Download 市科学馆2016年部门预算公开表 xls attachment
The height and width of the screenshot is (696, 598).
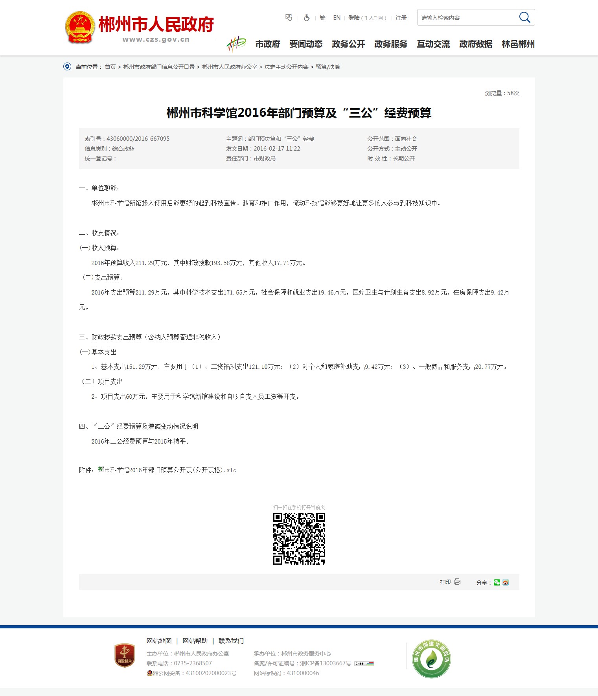(170, 470)
